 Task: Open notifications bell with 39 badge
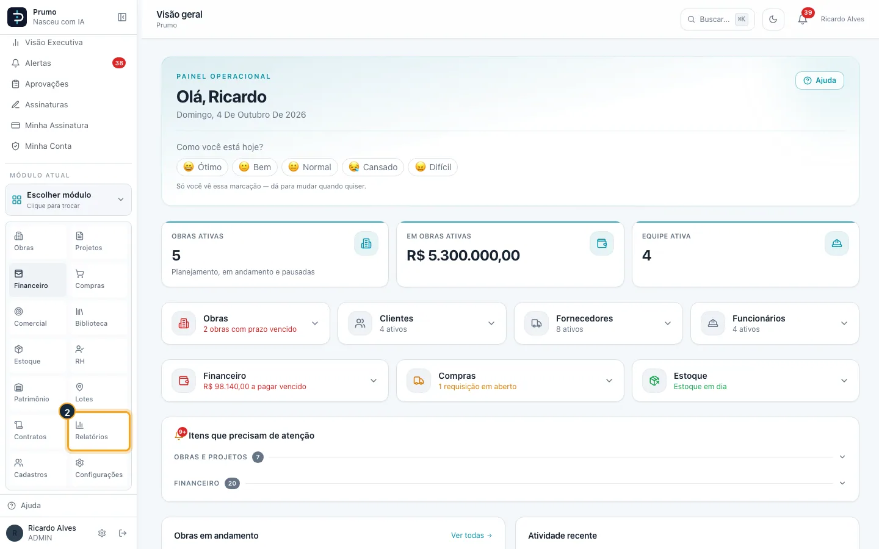click(x=803, y=19)
